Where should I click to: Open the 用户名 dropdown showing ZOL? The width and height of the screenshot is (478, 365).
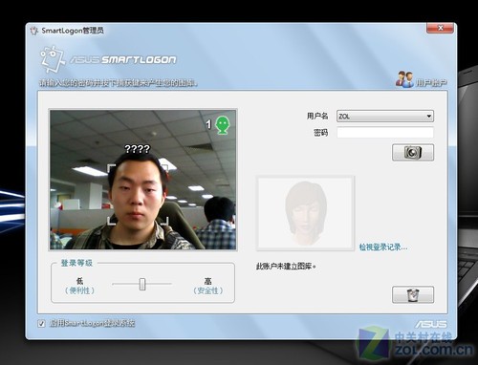click(x=385, y=117)
